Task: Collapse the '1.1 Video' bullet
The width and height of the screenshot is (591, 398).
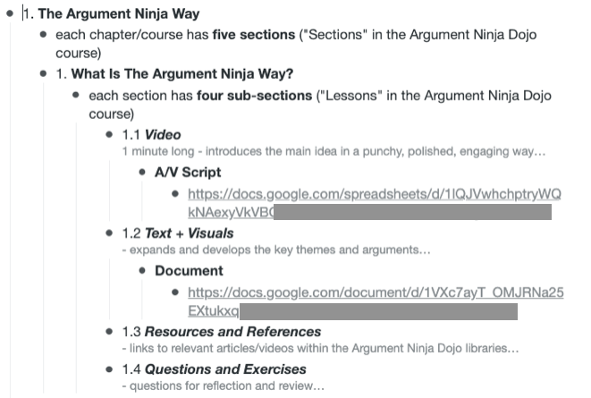Action: point(109,134)
